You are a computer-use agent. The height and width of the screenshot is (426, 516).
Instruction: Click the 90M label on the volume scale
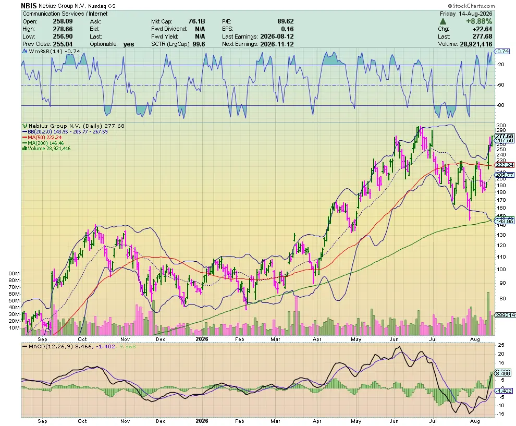click(x=14, y=274)
